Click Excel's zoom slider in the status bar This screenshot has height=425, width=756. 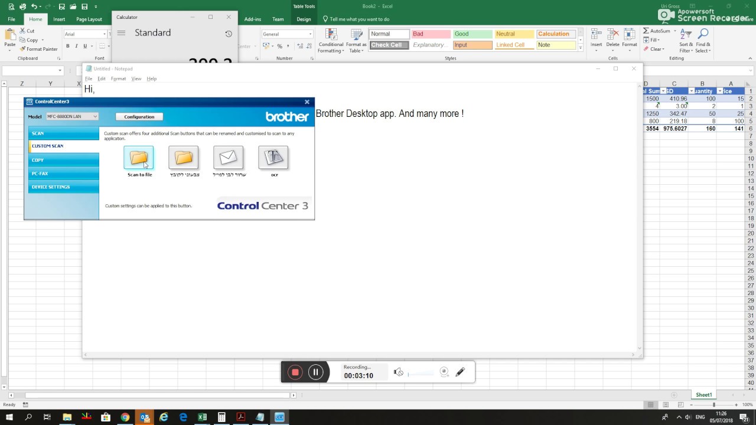click(714, 405)
